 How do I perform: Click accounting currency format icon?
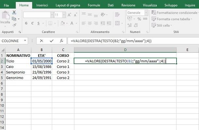pyautogui.click(x=130, y=19)
